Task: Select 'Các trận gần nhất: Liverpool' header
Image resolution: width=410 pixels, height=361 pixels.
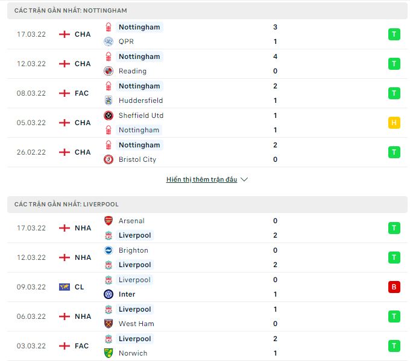Action: [x=207, y=204]
